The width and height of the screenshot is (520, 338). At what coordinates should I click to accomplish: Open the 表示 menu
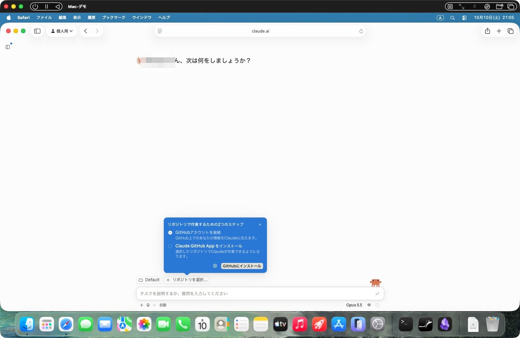pos(77,18)
